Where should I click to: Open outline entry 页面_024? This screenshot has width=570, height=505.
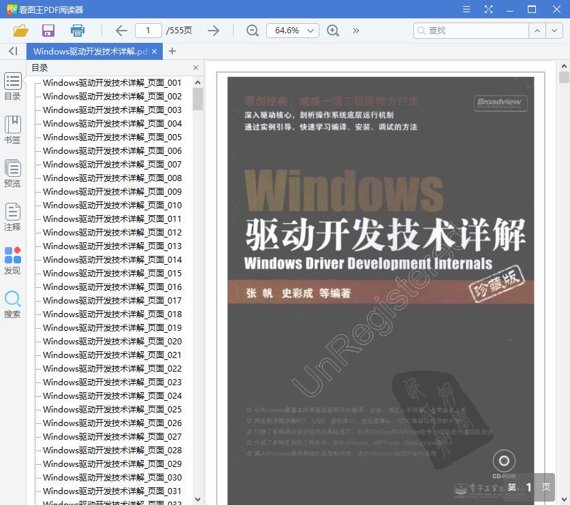[x=112, y=396]
